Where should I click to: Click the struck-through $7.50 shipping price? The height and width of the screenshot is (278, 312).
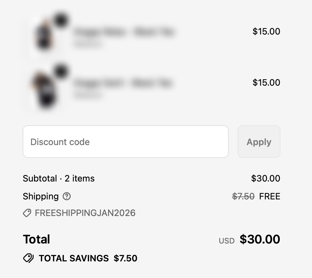243,196
